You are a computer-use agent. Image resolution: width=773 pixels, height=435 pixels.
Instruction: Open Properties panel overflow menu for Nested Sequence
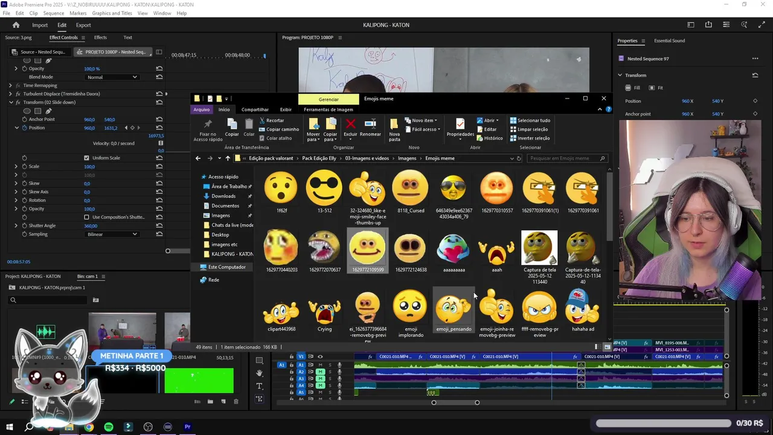point(755,59)
